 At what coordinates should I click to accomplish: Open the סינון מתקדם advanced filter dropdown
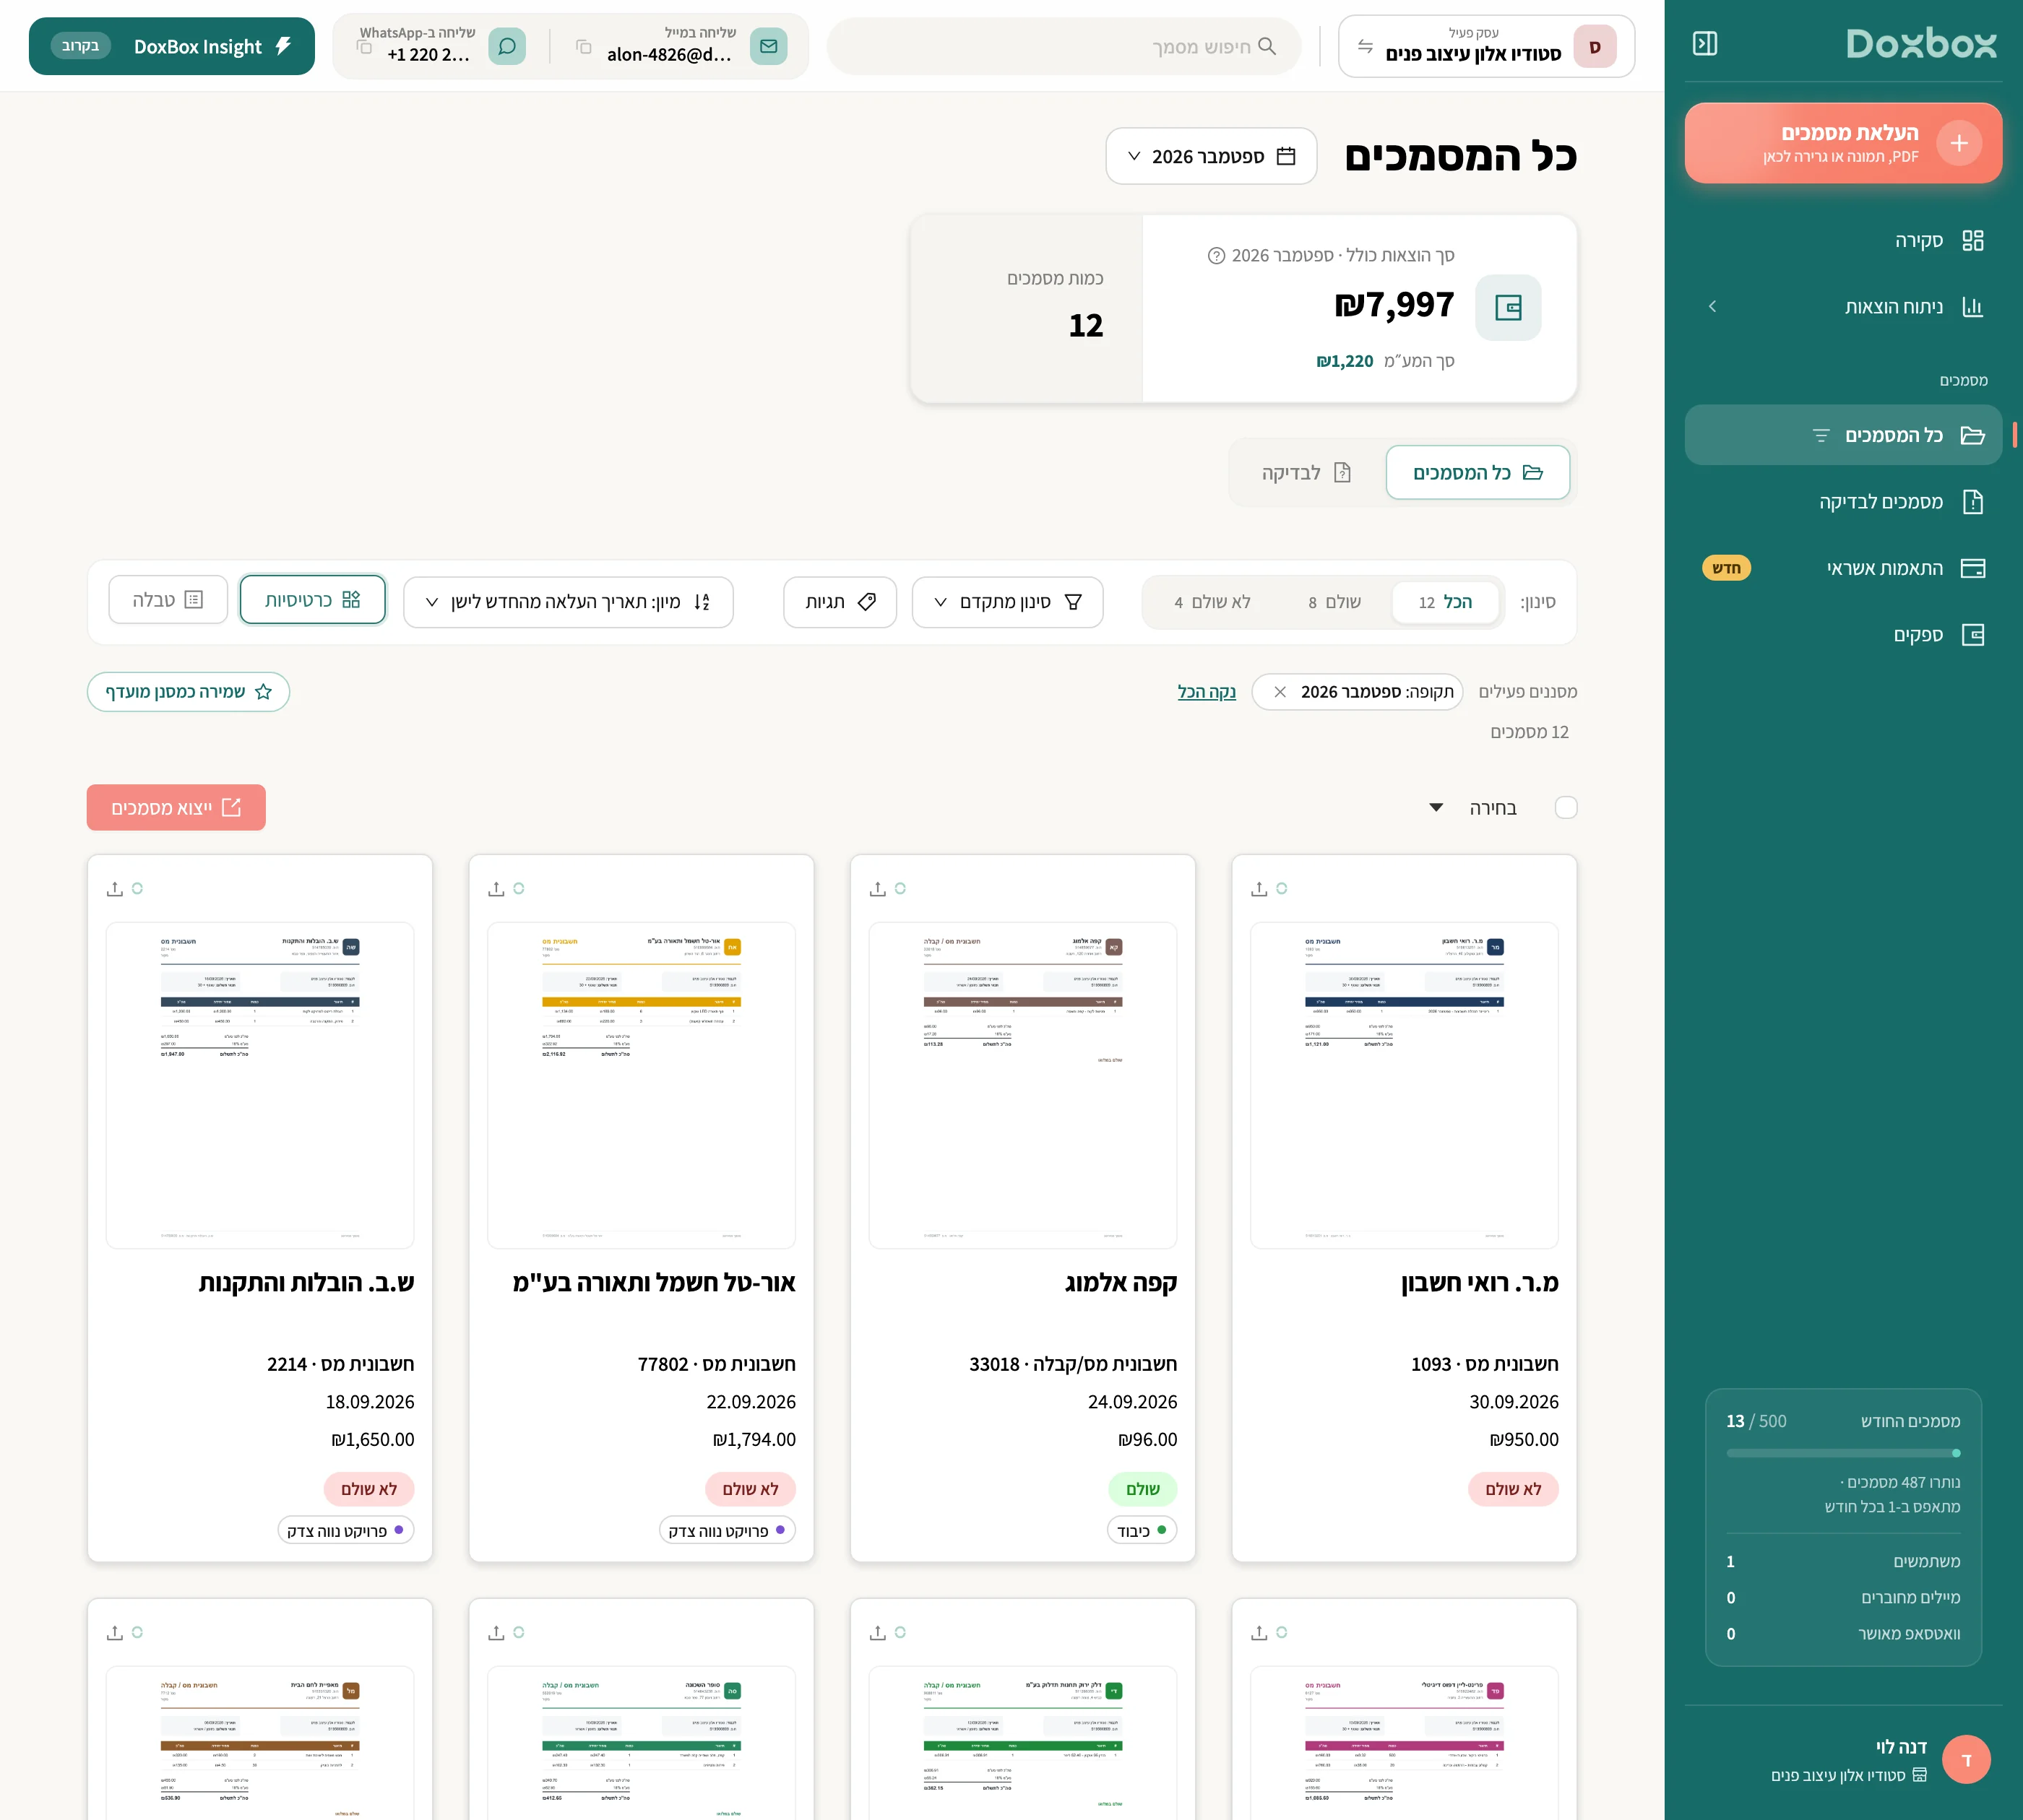(x=1007, y=602)
